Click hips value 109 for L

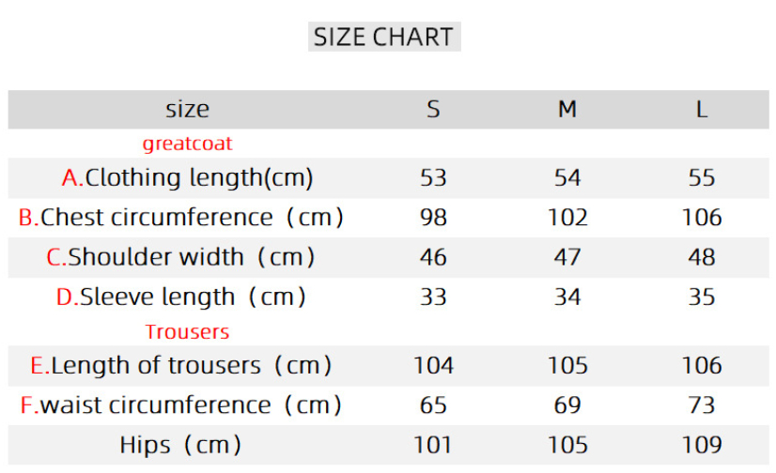[x=702, y=445]
